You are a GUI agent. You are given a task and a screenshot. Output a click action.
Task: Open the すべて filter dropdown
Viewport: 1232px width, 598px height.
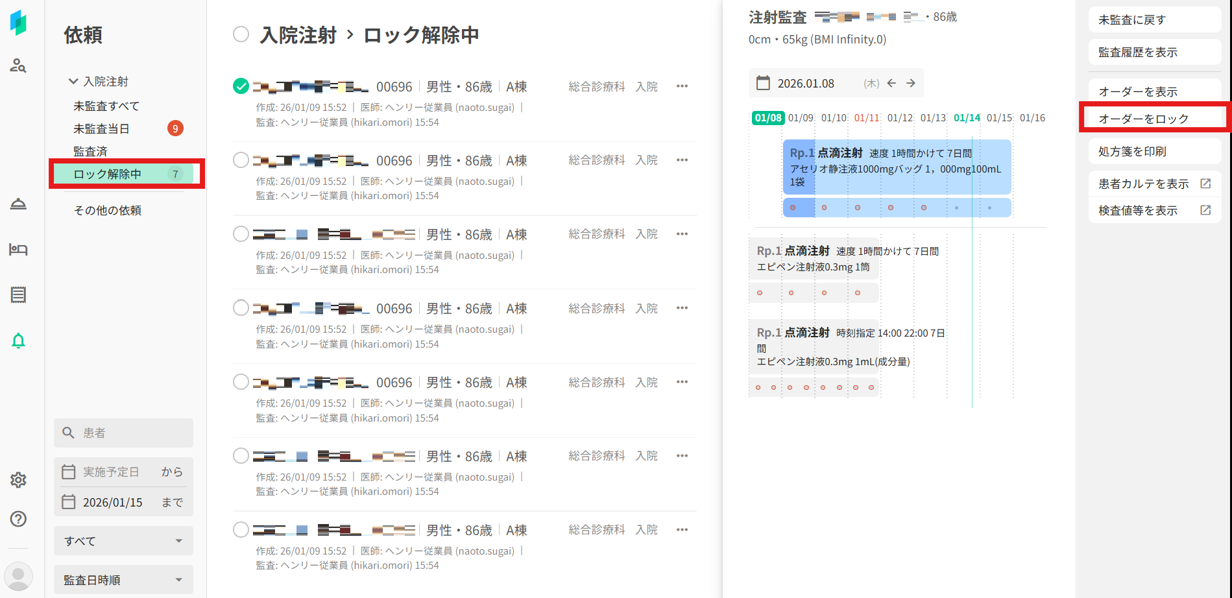tap(123, 541)
